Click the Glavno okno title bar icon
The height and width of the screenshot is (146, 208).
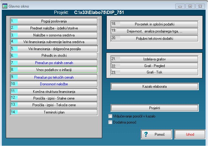4,6
